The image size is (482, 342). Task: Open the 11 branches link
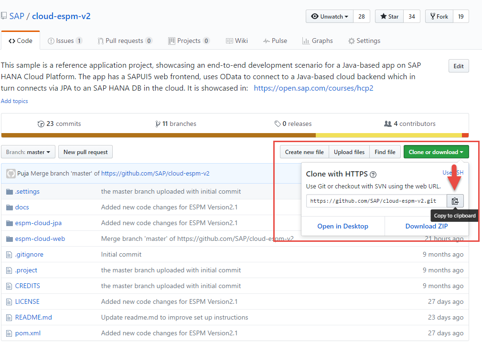pos(176,124)
